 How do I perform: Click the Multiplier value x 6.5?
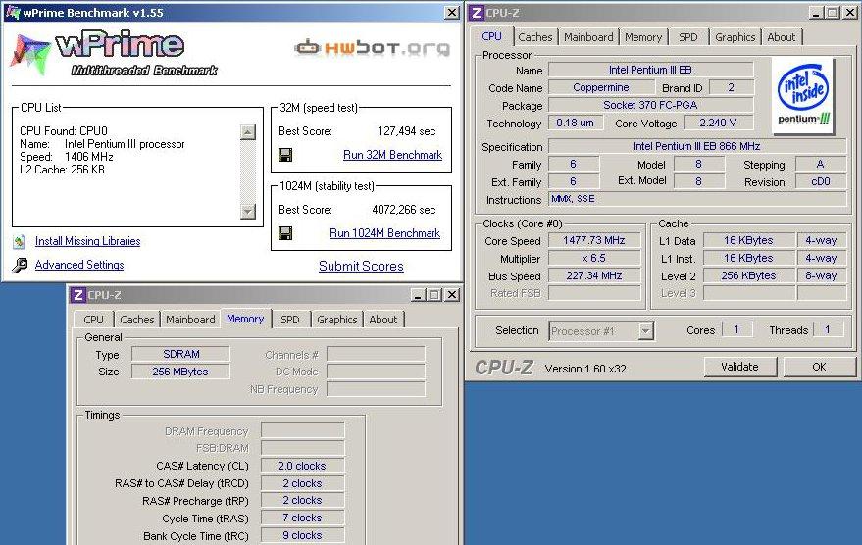coord(594,258)
